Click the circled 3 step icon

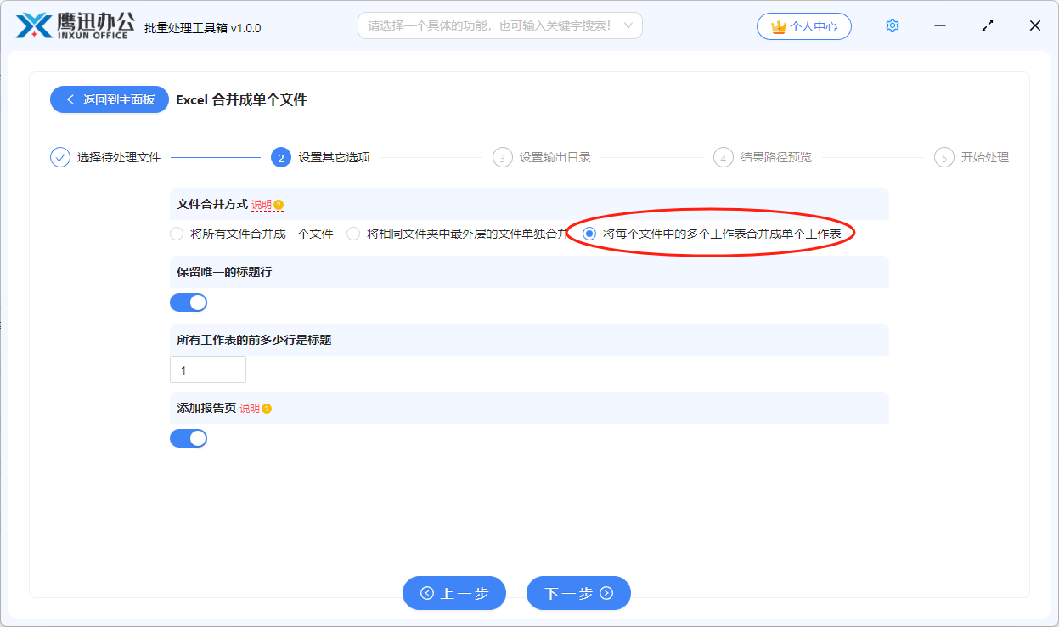[501, 157]
